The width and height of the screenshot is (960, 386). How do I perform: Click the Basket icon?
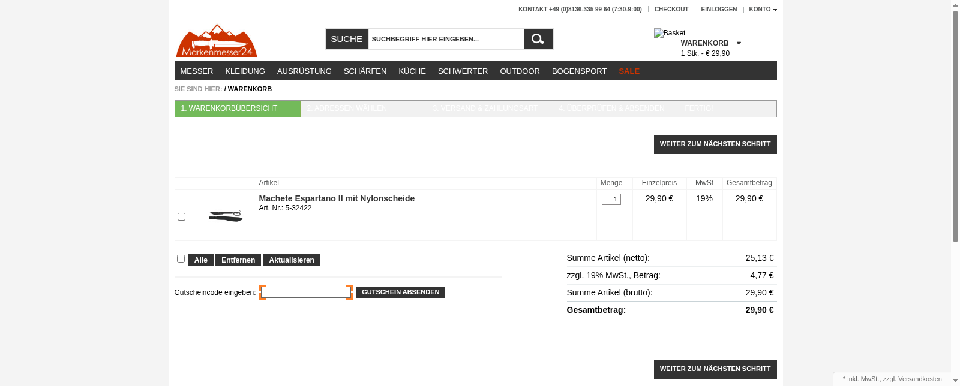tap(670, 33)
